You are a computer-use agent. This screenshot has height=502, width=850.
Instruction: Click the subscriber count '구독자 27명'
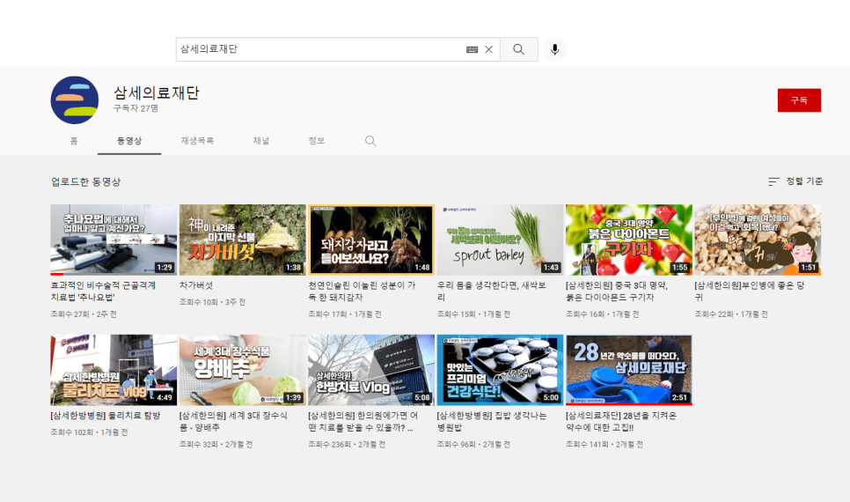pos(136,108)
